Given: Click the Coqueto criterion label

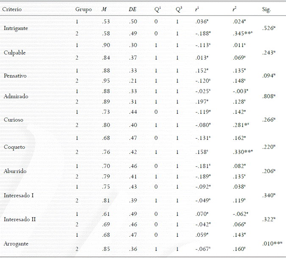Looking at the screenshot, I should 14,147.
